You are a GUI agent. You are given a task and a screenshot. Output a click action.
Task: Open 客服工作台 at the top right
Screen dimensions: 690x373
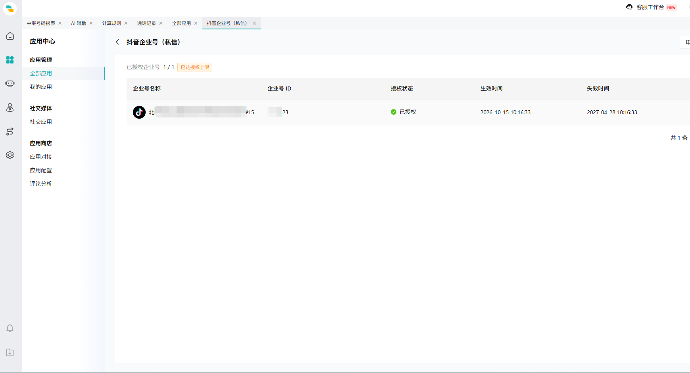[x=650, y=7]
